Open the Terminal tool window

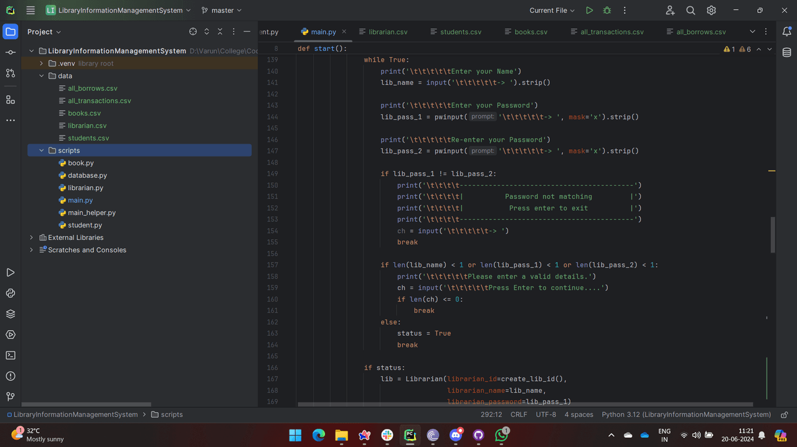[11, 356]
